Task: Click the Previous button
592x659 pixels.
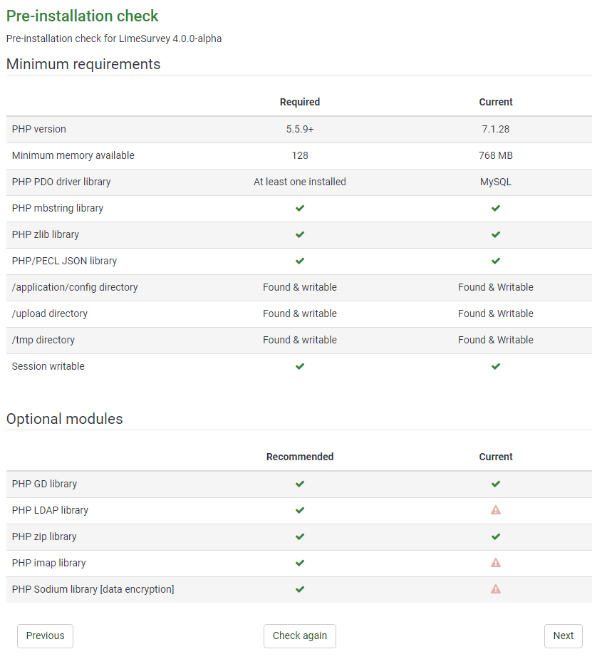Action: tap(45, 635)
